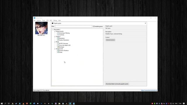The height and width of the screenshot is (105, 187).
Task: Select the BAYONETTA 2 title label
Action: 41,35
